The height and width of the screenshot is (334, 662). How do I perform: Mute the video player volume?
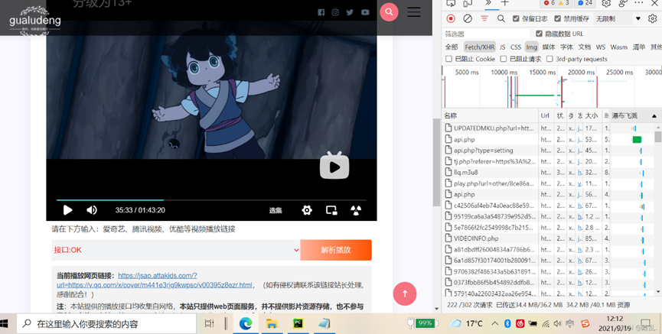tap(92, 209)
